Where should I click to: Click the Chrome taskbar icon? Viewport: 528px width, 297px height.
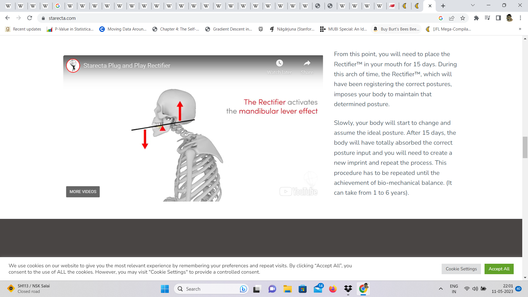coord(363,289)
